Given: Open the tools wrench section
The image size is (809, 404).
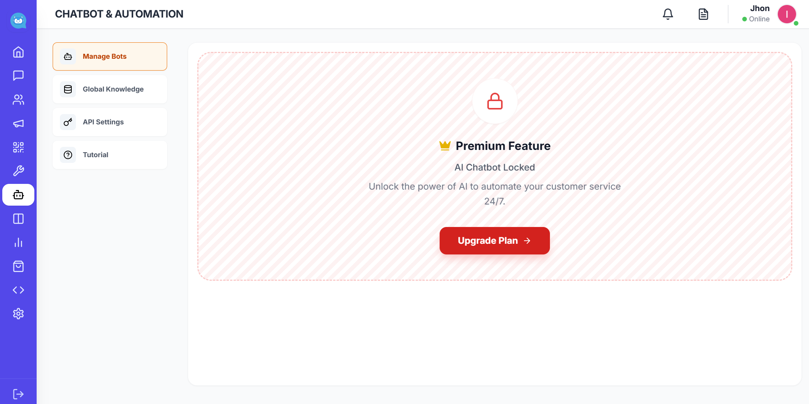Looking at the screenshot, I should pos(18,171).
